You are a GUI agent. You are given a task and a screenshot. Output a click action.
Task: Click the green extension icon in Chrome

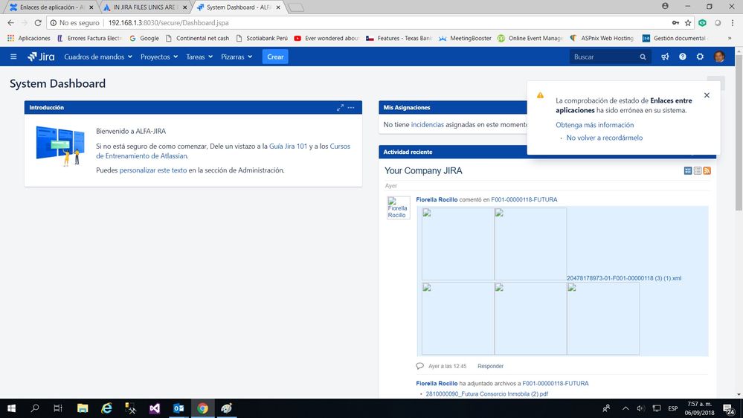[702, 23]
